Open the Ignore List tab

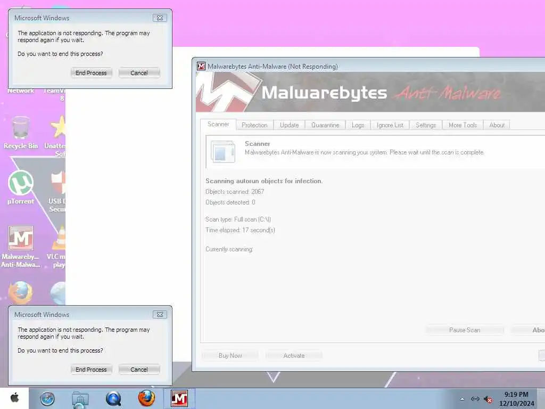[x=390, y=125]
